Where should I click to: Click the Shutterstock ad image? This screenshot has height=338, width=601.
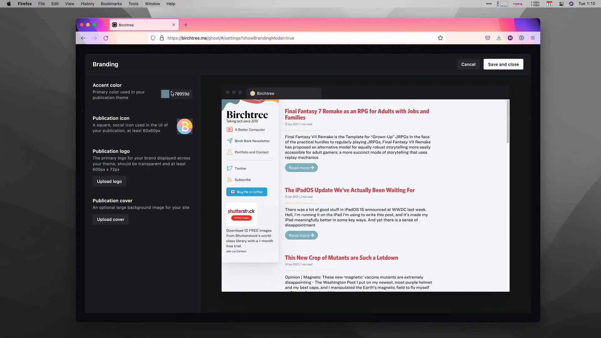click(x=241, y=214)
